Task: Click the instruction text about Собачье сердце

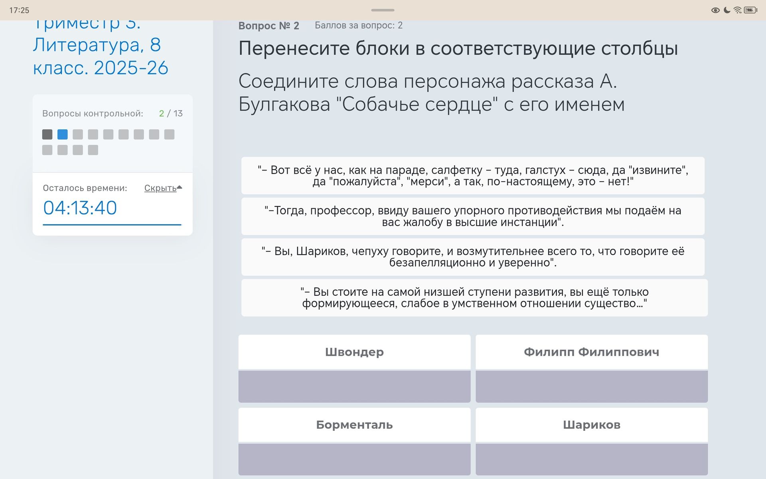Action: click(x=432, y=93)
